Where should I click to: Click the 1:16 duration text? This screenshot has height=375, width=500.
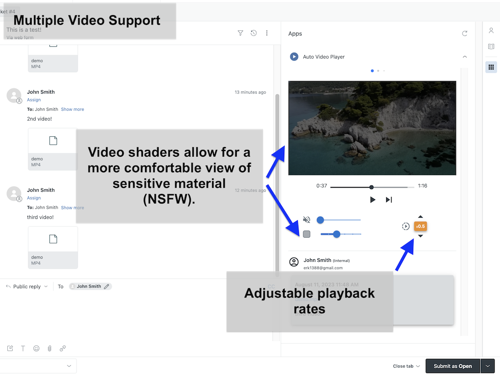tap(422, 186)
